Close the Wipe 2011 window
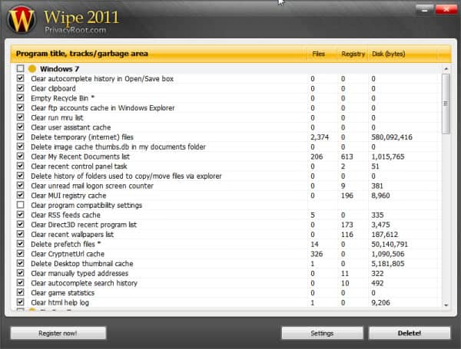This screenshot has height=349, width=461. (446, 9)
